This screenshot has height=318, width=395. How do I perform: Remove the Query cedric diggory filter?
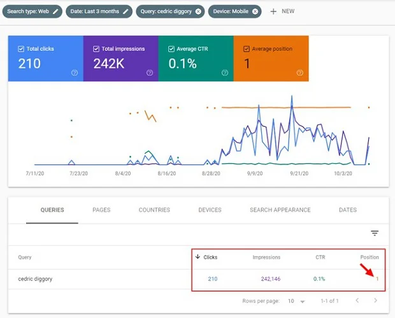tap(199, 11)
